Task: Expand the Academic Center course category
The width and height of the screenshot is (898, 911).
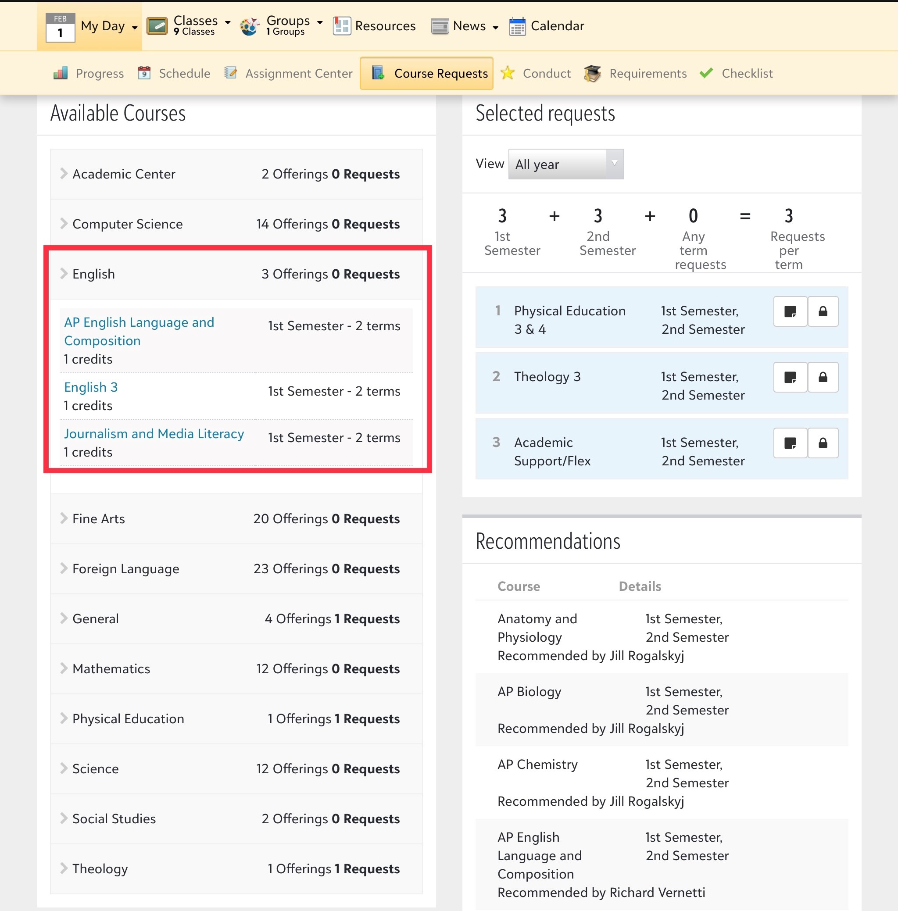Action: (x=236, y=174)
